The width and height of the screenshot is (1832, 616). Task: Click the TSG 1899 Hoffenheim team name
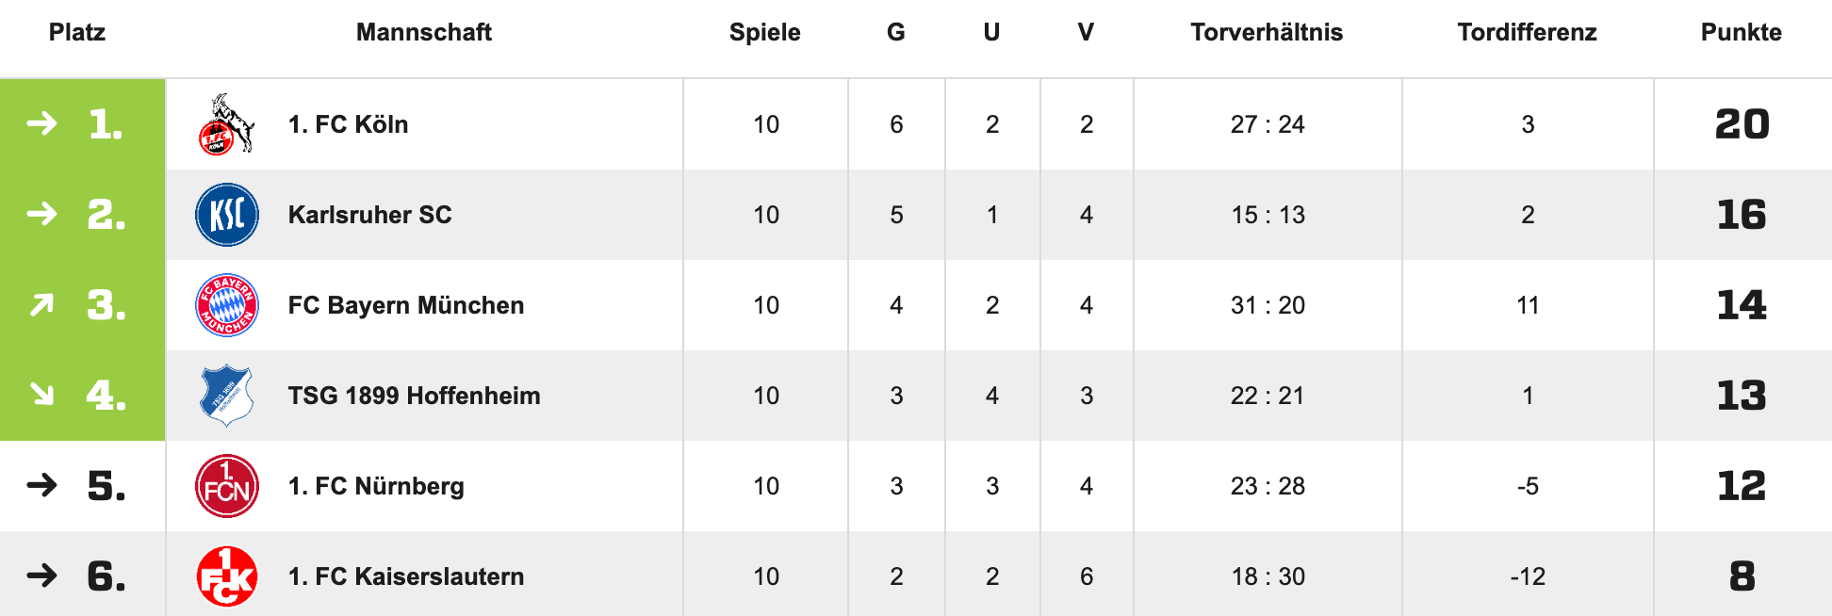(x=414, y=396)
